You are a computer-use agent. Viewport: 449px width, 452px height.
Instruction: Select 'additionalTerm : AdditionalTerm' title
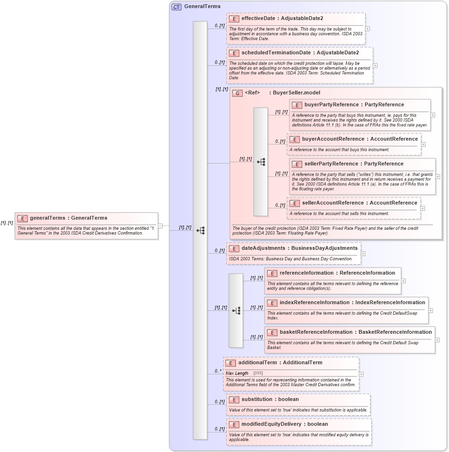coord(280,363)
